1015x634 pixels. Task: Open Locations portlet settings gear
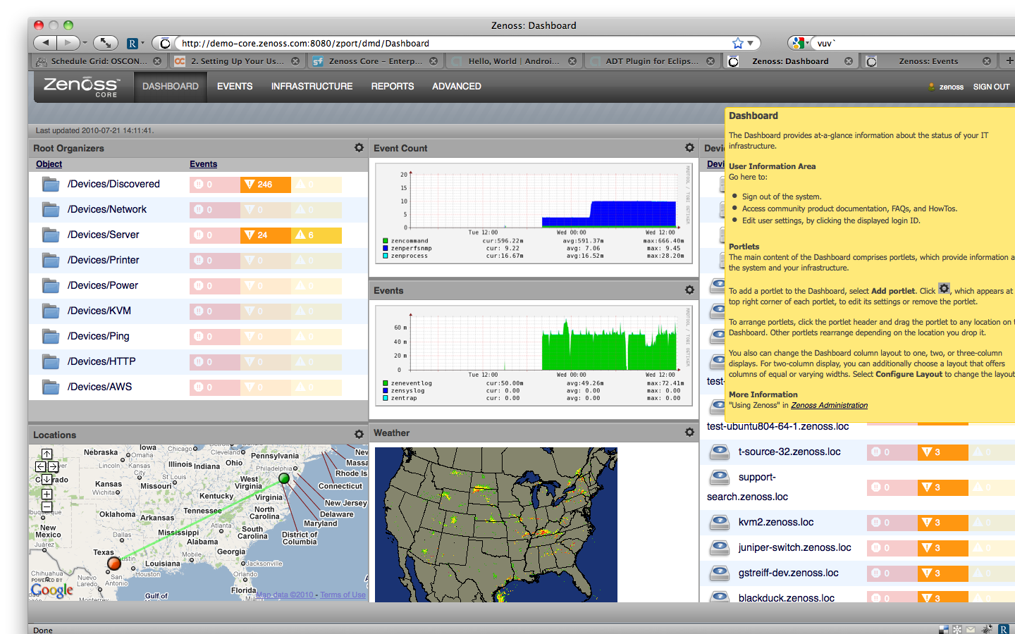coord(359,435)
